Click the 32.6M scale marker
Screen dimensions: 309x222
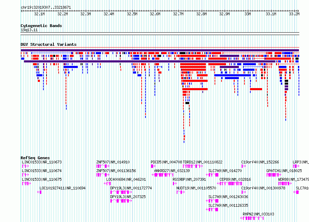[x=155, y=14]
